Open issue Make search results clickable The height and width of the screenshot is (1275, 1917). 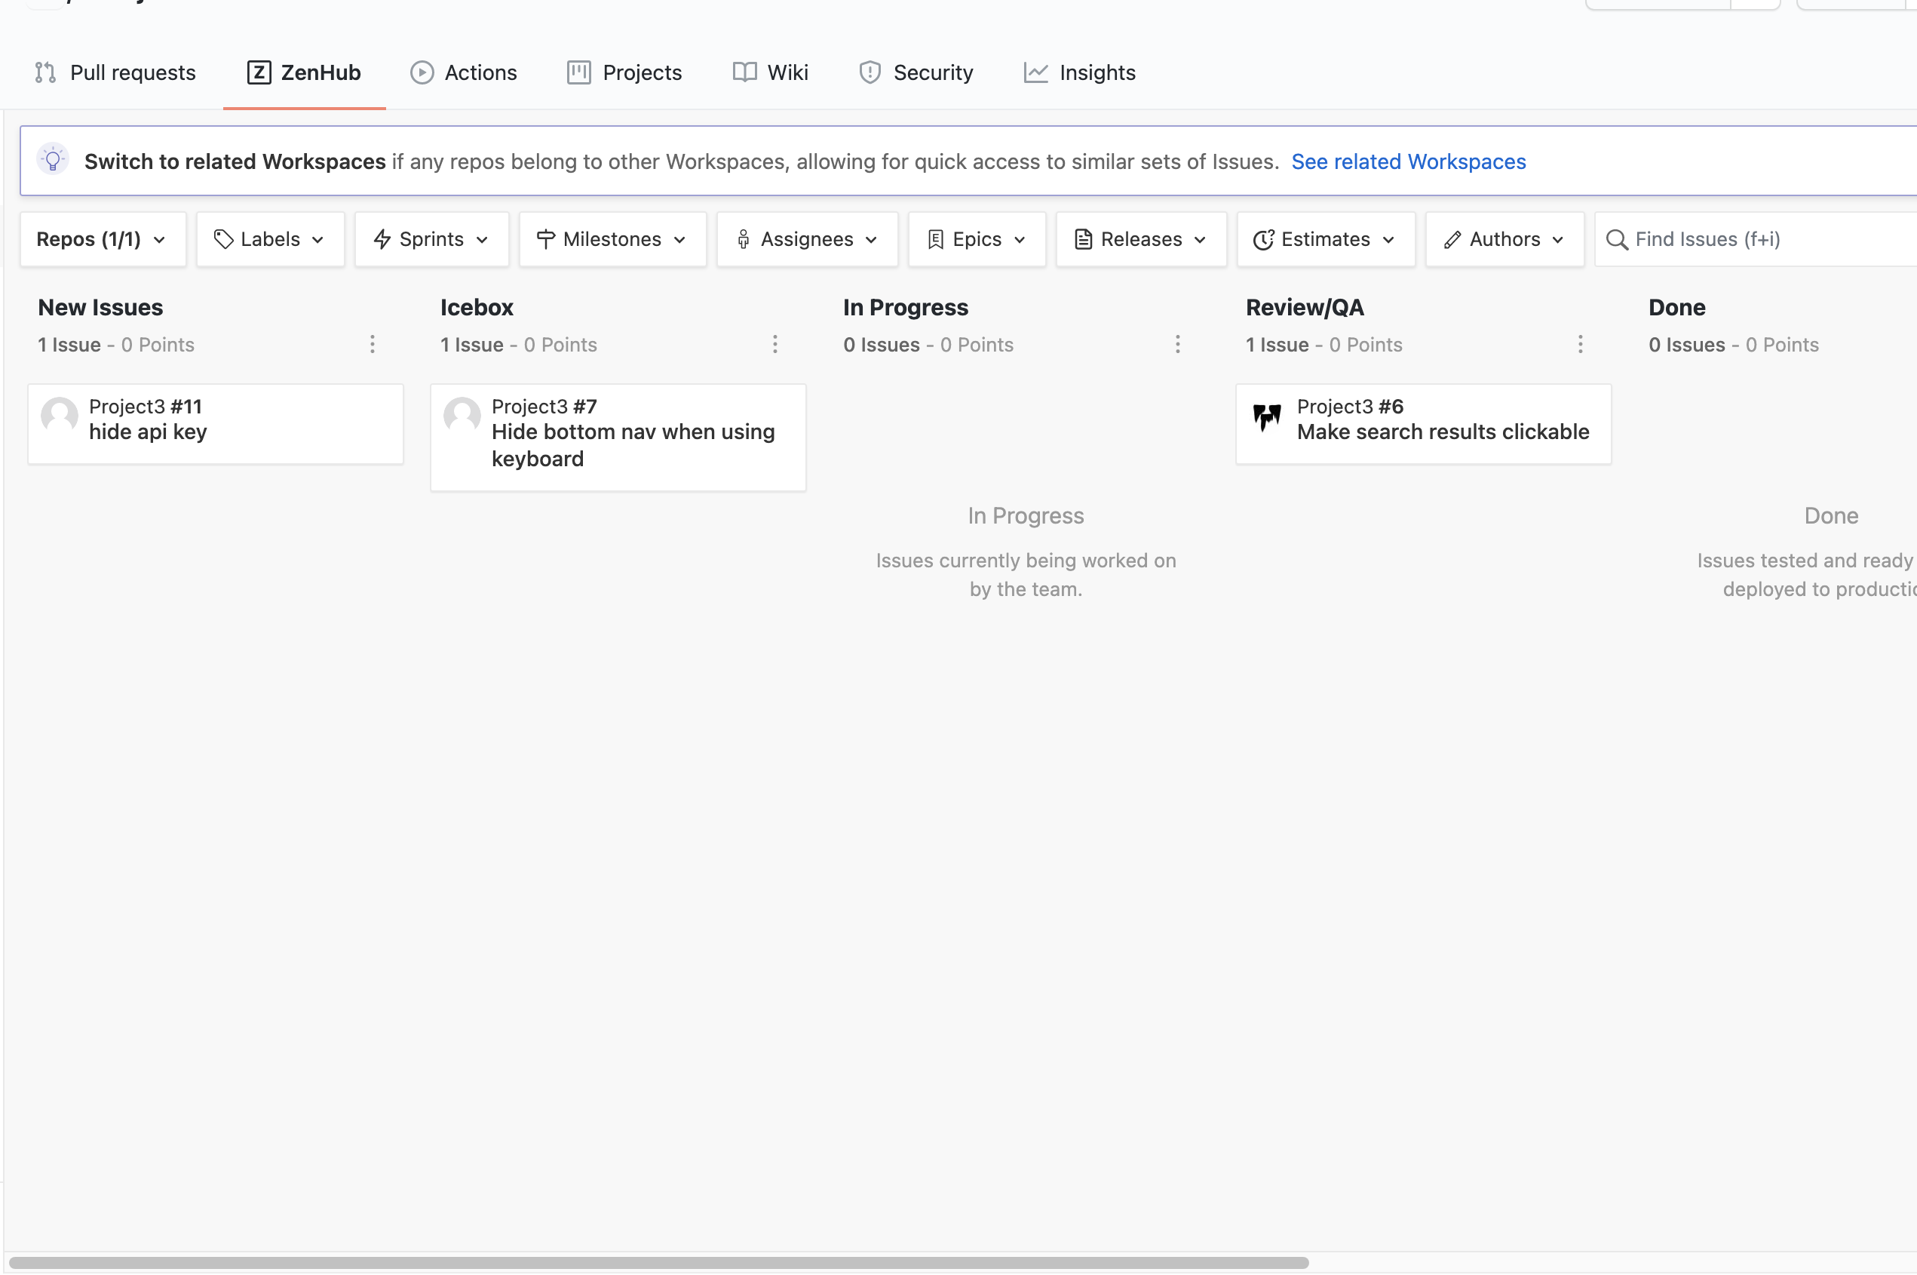[x=1443, y=432]
